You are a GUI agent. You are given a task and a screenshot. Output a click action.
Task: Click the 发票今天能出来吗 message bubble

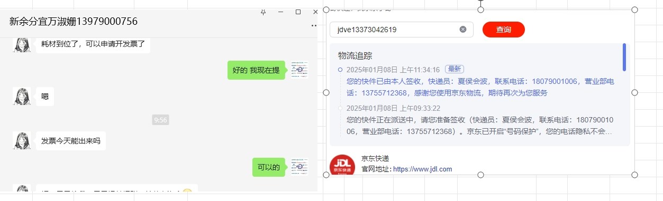(x=70, y=141)
